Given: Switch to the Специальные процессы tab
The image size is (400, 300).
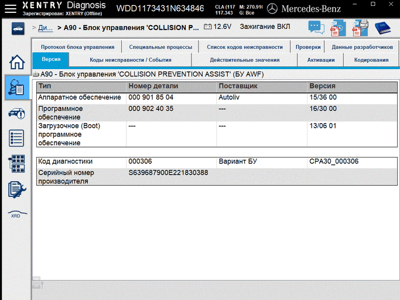Looking at the screenshot, I should 160,47.
